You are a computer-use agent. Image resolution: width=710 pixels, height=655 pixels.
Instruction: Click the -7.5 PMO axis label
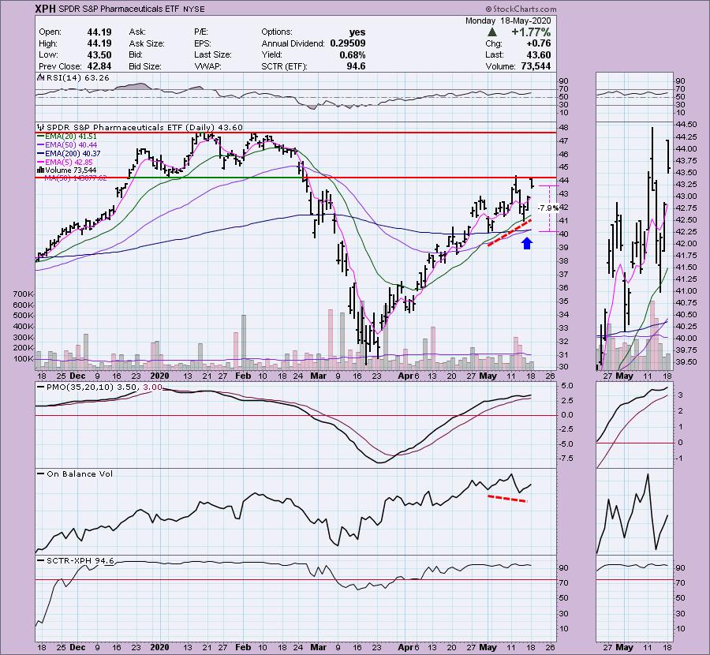point(566,458)
